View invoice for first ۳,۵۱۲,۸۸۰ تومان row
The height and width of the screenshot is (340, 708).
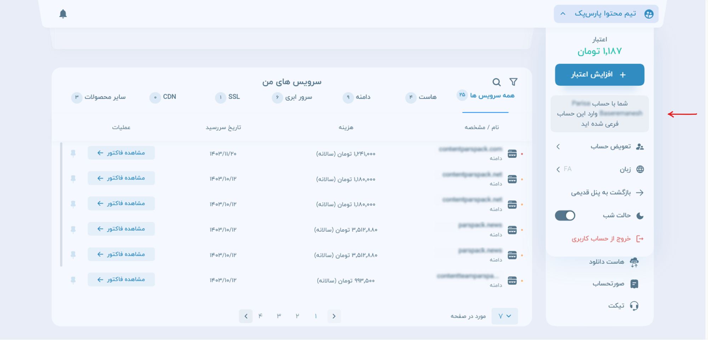click(x=121, y=229)
